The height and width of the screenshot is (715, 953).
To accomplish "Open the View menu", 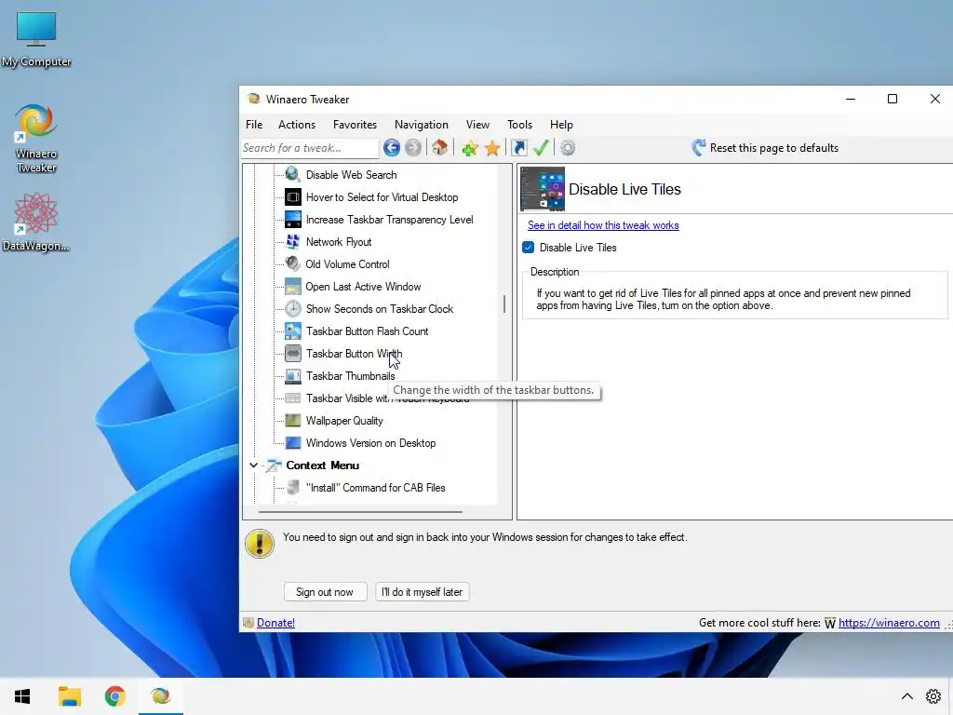I will (477, 125).
